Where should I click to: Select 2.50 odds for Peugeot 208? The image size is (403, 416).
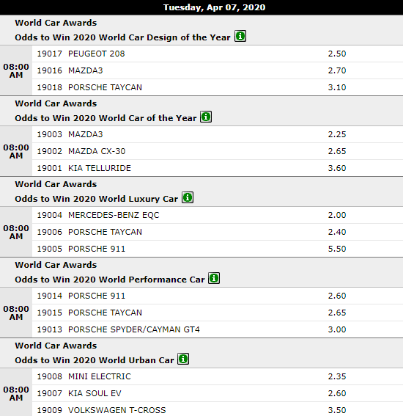(x=337, y=54)
